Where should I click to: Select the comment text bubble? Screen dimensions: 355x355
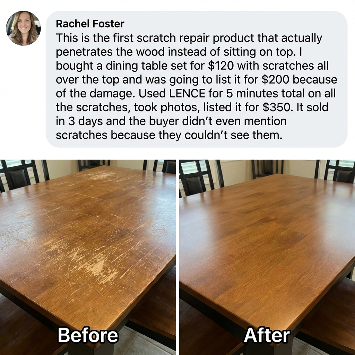(x=197, y=79)
